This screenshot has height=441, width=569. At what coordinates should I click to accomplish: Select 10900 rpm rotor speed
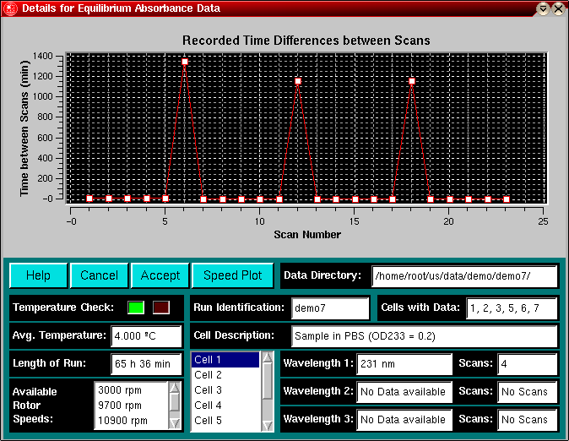(x=132, y=421)
